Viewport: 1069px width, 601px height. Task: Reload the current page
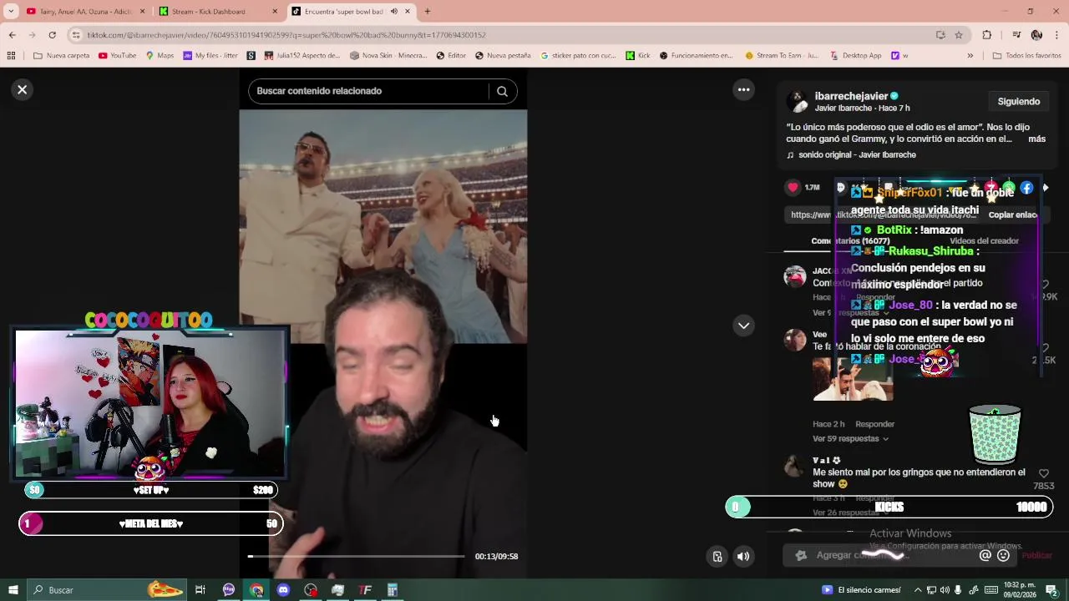(x=52, y=35)
